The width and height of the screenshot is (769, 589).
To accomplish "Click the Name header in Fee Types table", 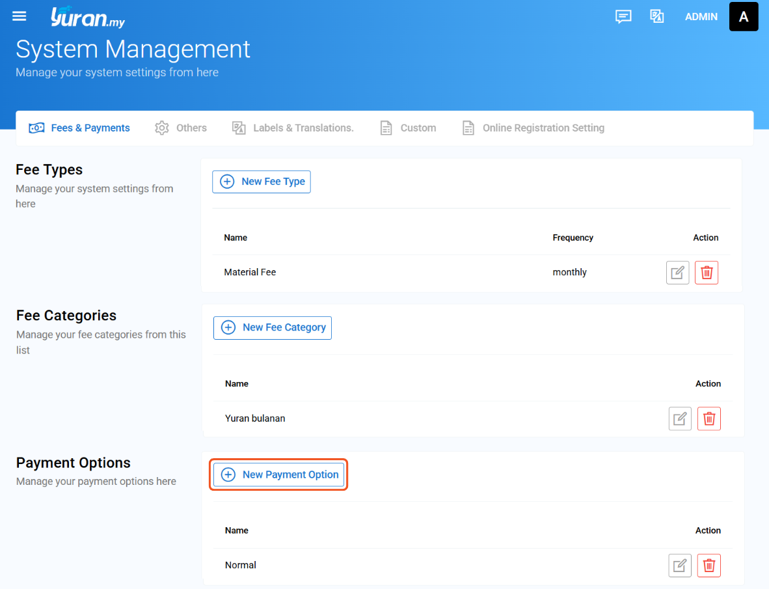I will [x=236, y=238].
